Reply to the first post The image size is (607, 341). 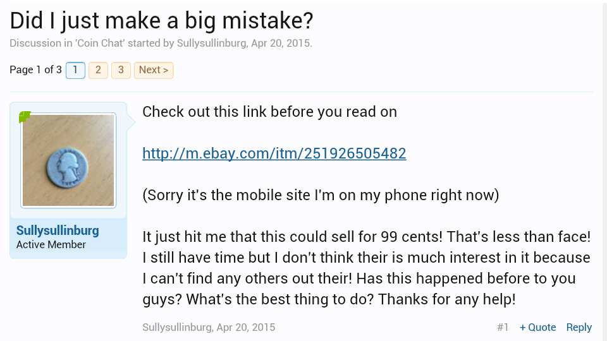[x=579, y=327]
